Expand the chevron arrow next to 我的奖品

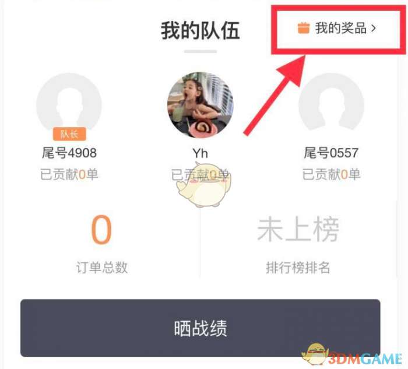pyautogui.click(x=374, y=28)
